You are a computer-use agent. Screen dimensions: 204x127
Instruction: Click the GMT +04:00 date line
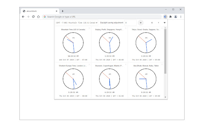(146, 96)
